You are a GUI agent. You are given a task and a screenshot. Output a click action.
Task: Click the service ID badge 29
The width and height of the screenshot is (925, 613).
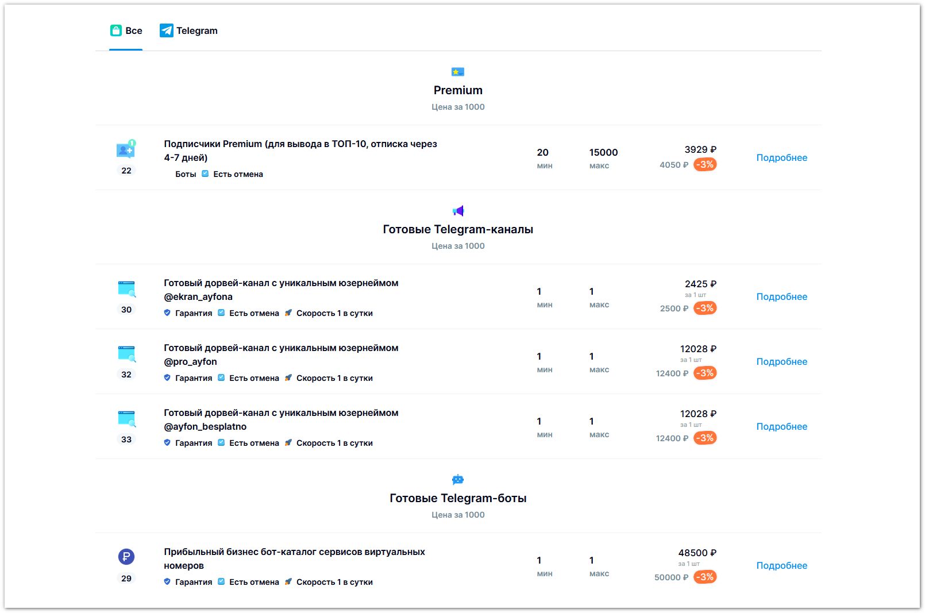tap(126, 579)
